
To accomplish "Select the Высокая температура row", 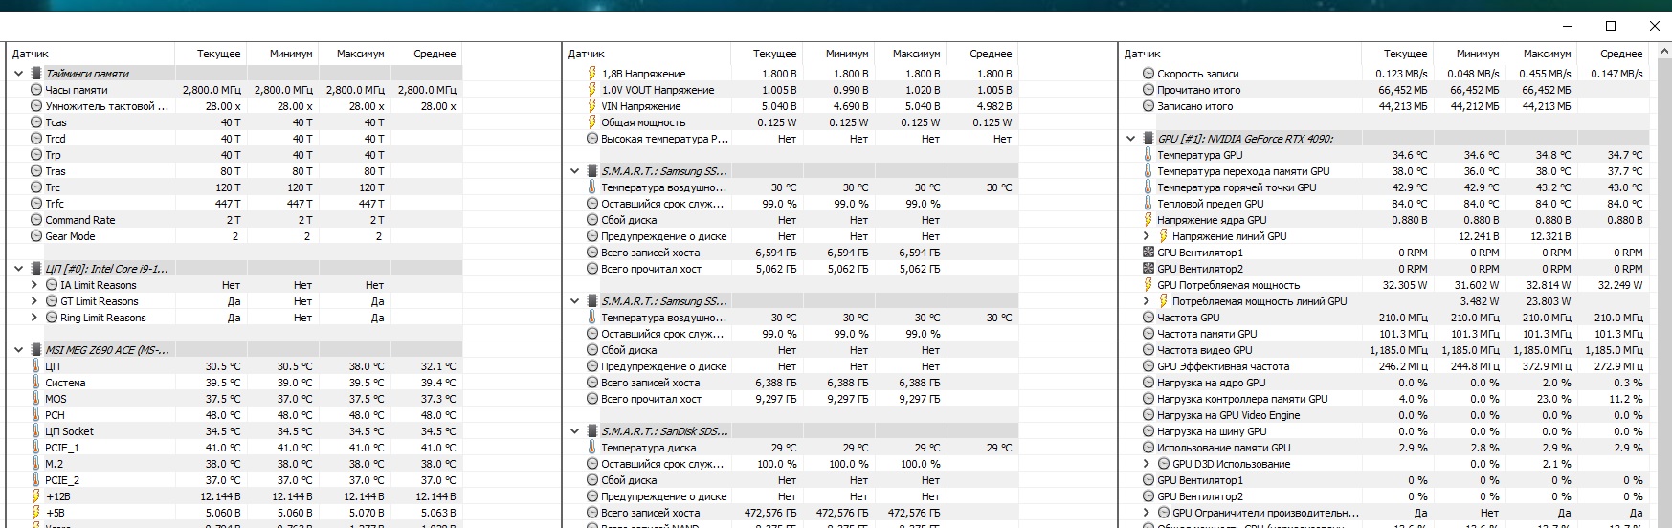I will pyautogui.click(x=791, y=139).
